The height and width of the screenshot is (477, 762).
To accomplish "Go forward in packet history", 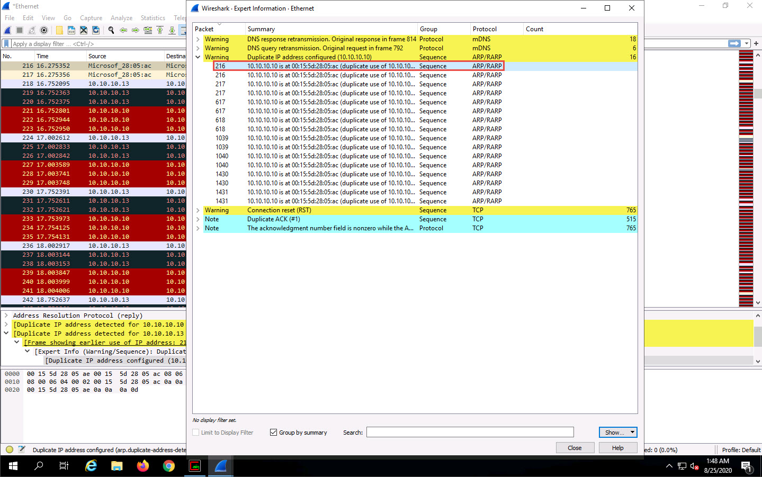I will [136, 30].
